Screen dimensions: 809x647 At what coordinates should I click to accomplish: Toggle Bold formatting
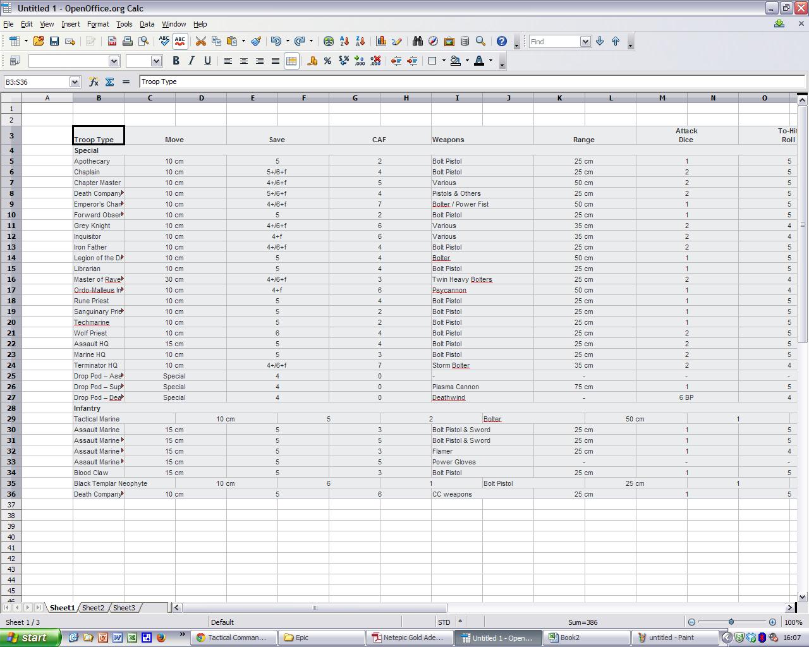pos(176,61)
